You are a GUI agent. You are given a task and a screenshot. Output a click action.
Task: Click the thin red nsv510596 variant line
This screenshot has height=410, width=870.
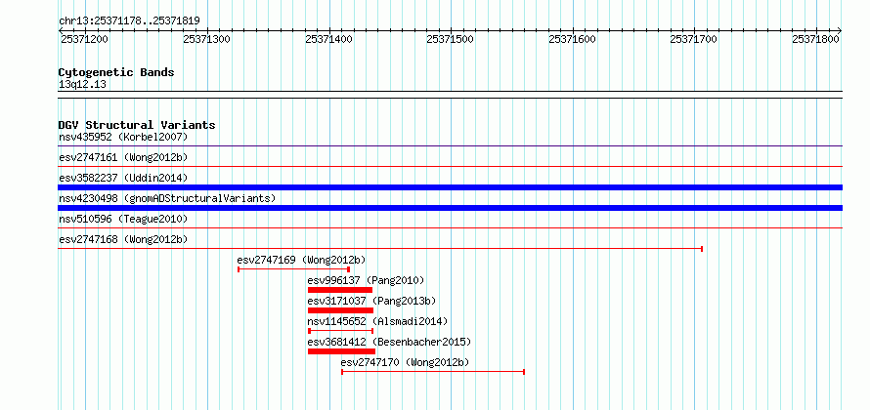coord(450,227)
